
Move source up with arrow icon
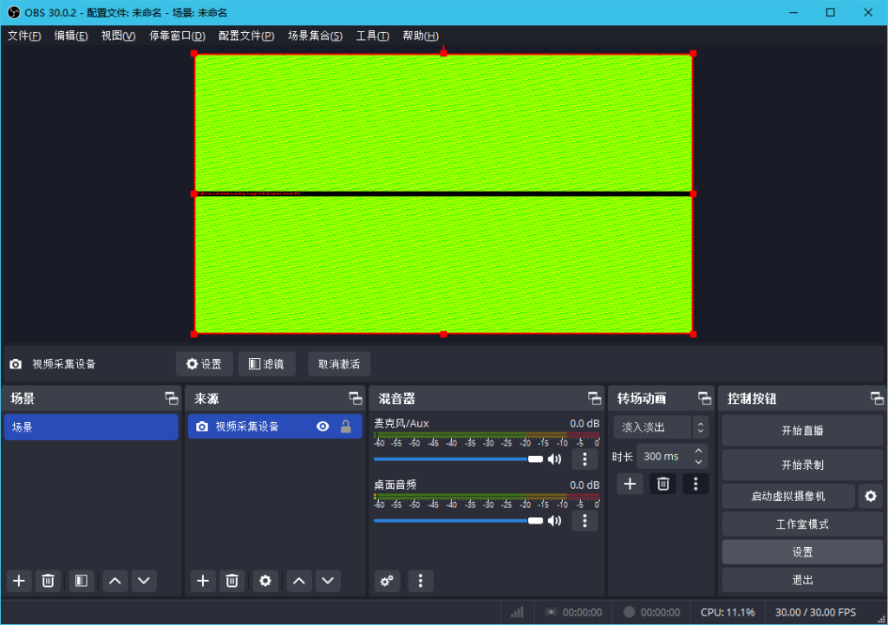tap(299, 581)
